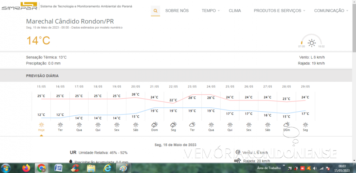Image resolution: width=356 pixels, height=173 pixels.
Task: Expand the Comunicação menu dropdown
Action: point(331,11)
